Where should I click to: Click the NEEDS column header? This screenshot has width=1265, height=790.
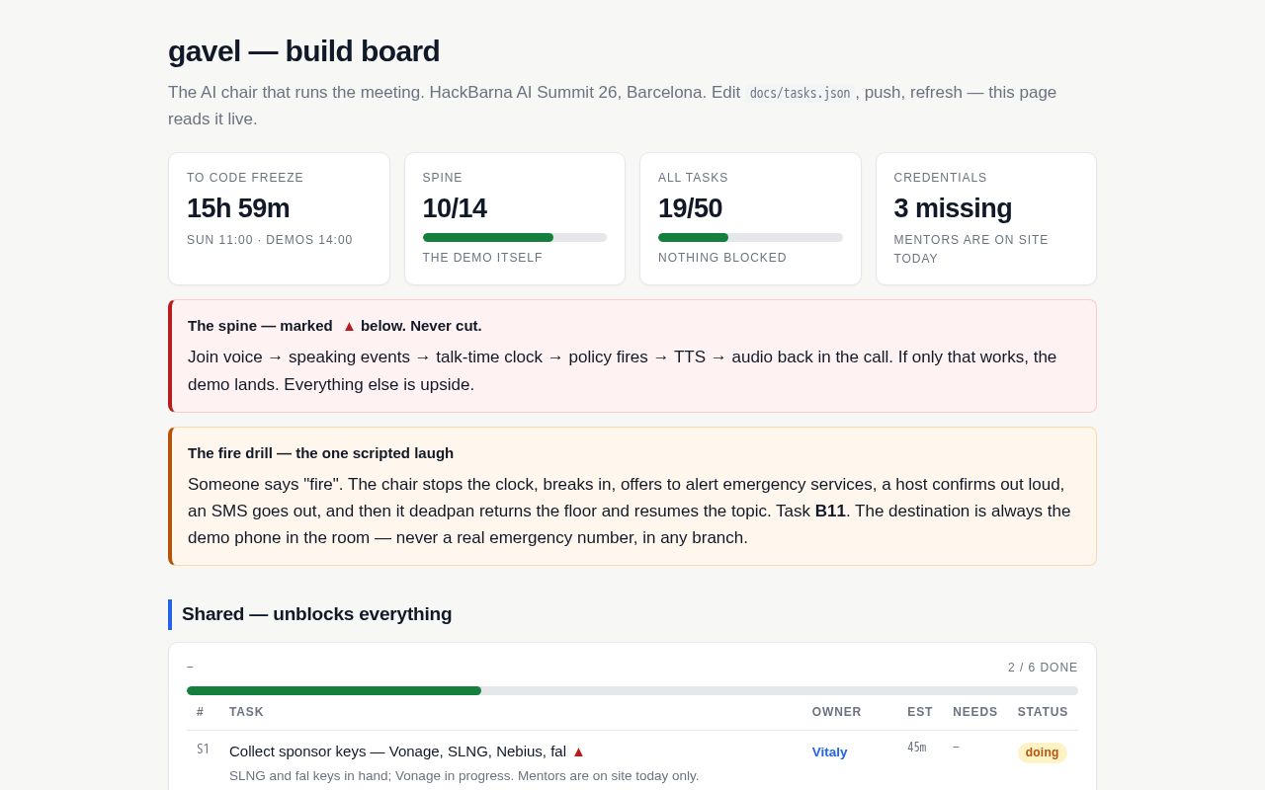point(975,712)
